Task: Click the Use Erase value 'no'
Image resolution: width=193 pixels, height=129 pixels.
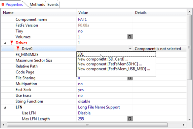Action: [x=80, y=96]
